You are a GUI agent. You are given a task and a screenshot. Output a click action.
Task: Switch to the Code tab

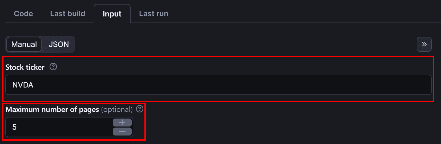(x=23, y=14)
